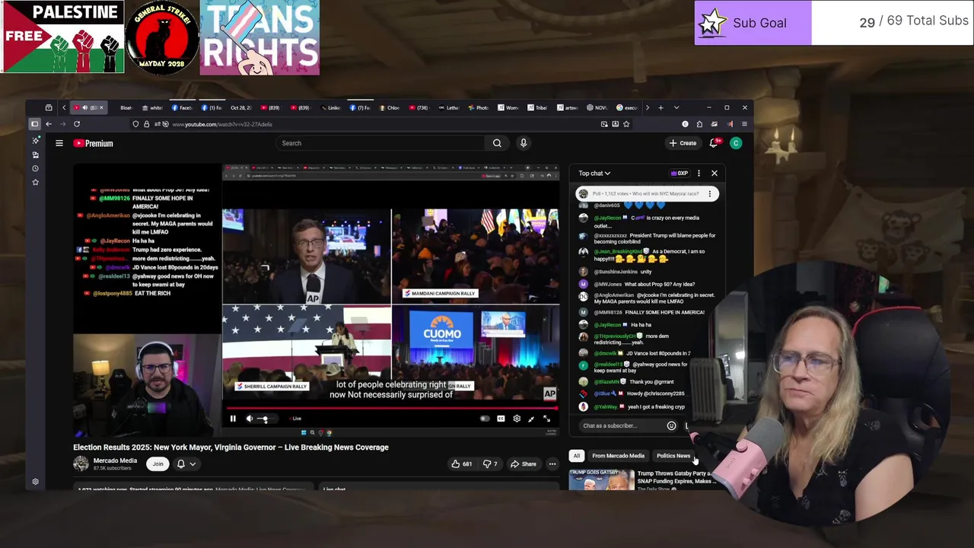This screenshot has height=548, width=974.
Task: Open YouTube notifications bell
Action: [714, 143]
